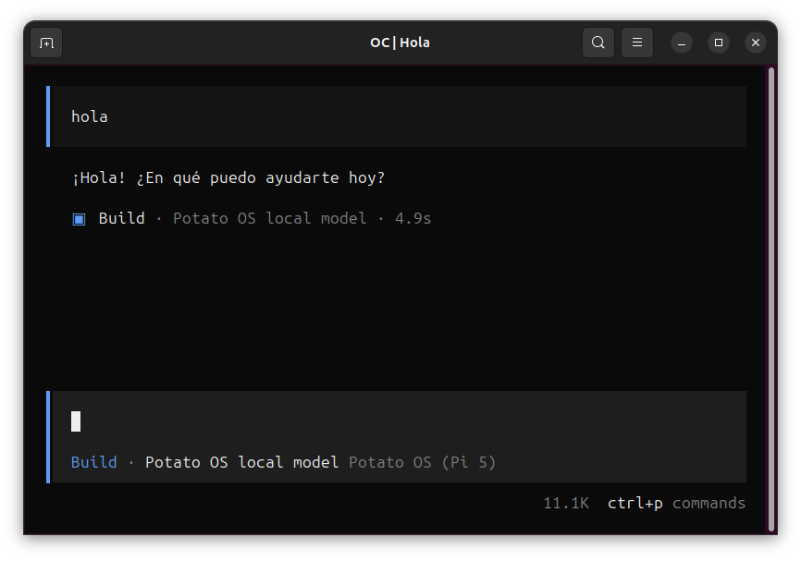Click the user message 'hola'
The image size is (801, 561).
click(x=90, y=116)
